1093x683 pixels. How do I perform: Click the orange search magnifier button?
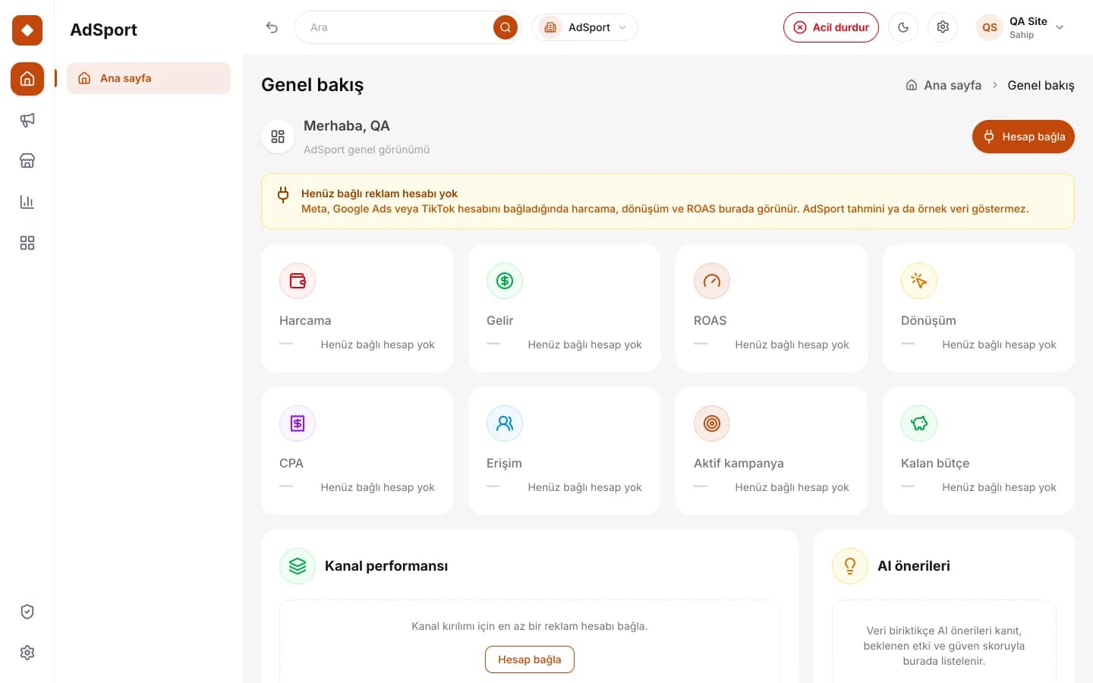point(506,27)
